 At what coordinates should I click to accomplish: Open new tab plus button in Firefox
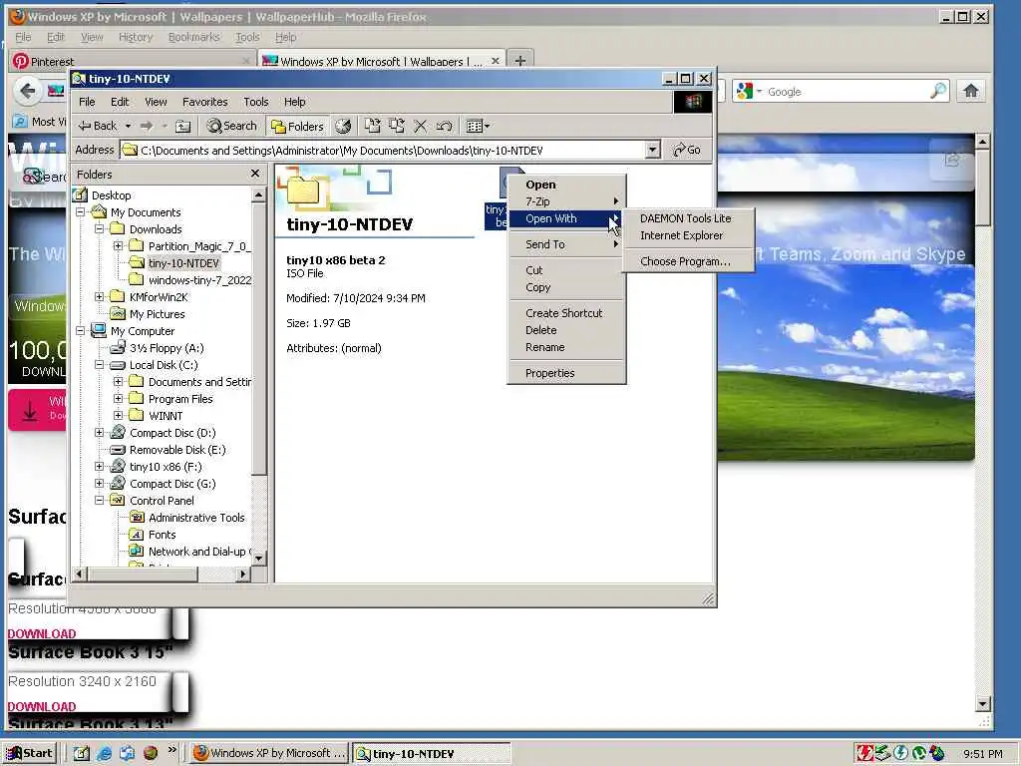pyautogui.click(x=519, y=61)
